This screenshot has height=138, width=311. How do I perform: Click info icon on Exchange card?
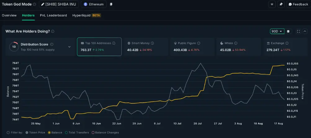pyautogui.click(x=287, y=43)
